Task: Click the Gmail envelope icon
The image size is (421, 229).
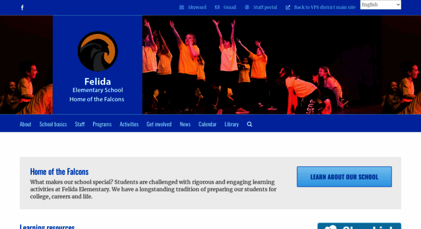Action: click(x=217, y=7)
